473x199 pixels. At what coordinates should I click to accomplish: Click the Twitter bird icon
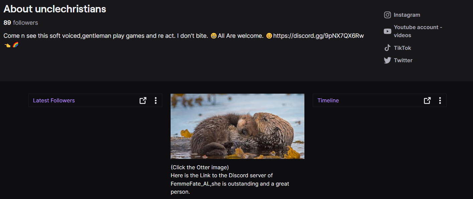tap(387, 60)
